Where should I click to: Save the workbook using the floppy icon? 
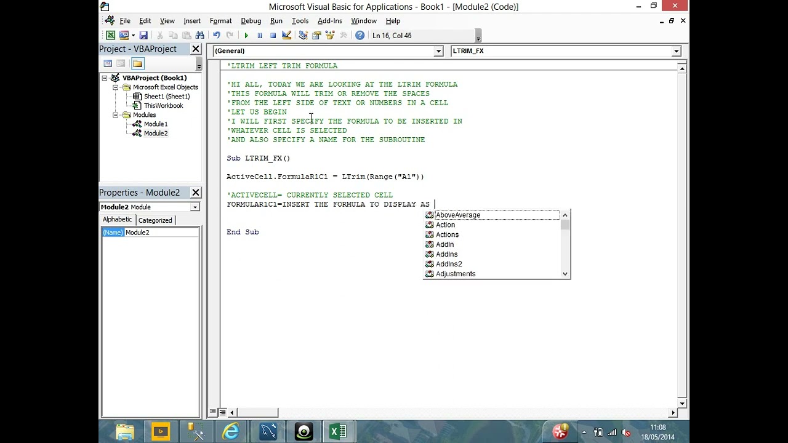click(143, 36)
